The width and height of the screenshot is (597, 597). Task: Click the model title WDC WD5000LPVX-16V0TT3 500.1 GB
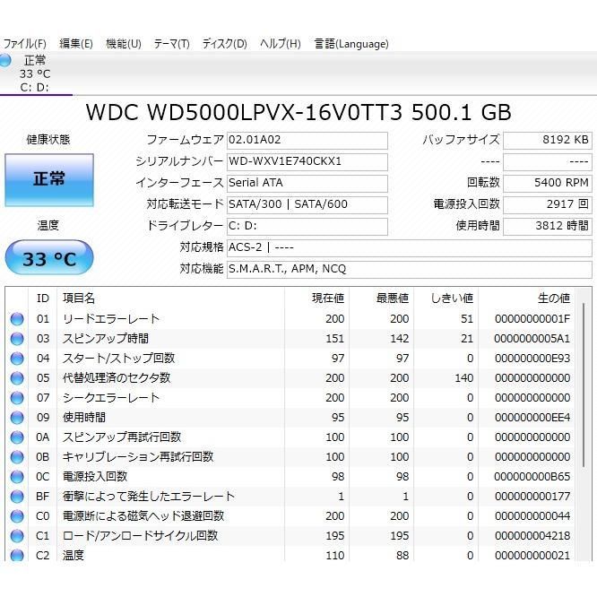298,112
